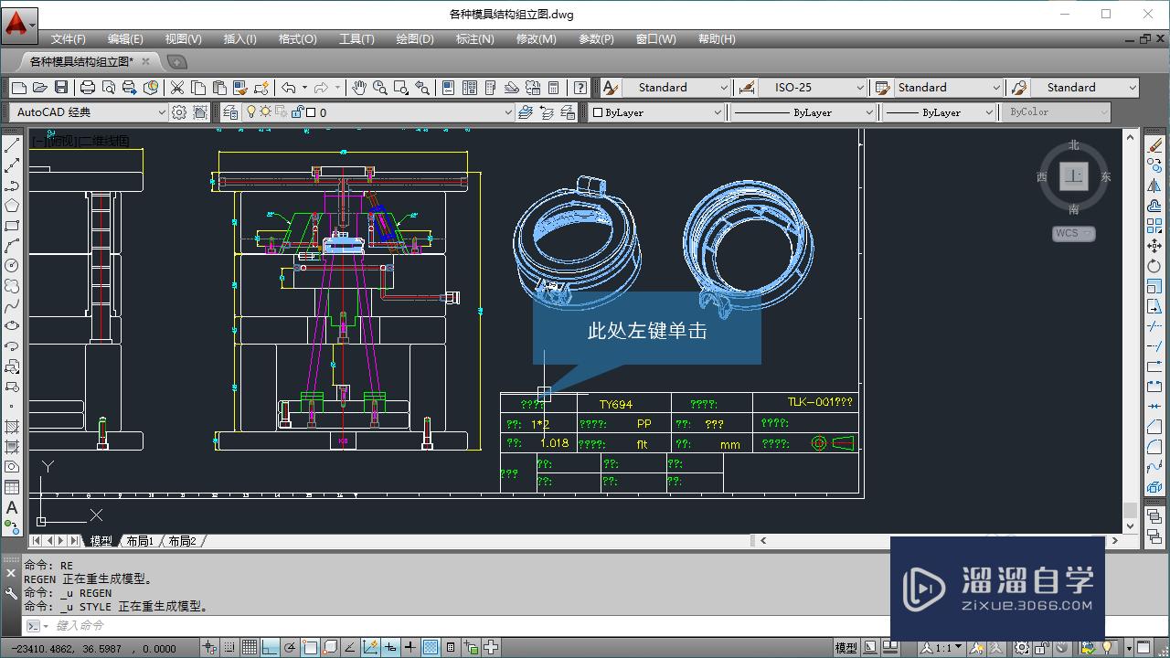Open the ByColor color control swatch

coord(1056,111)
